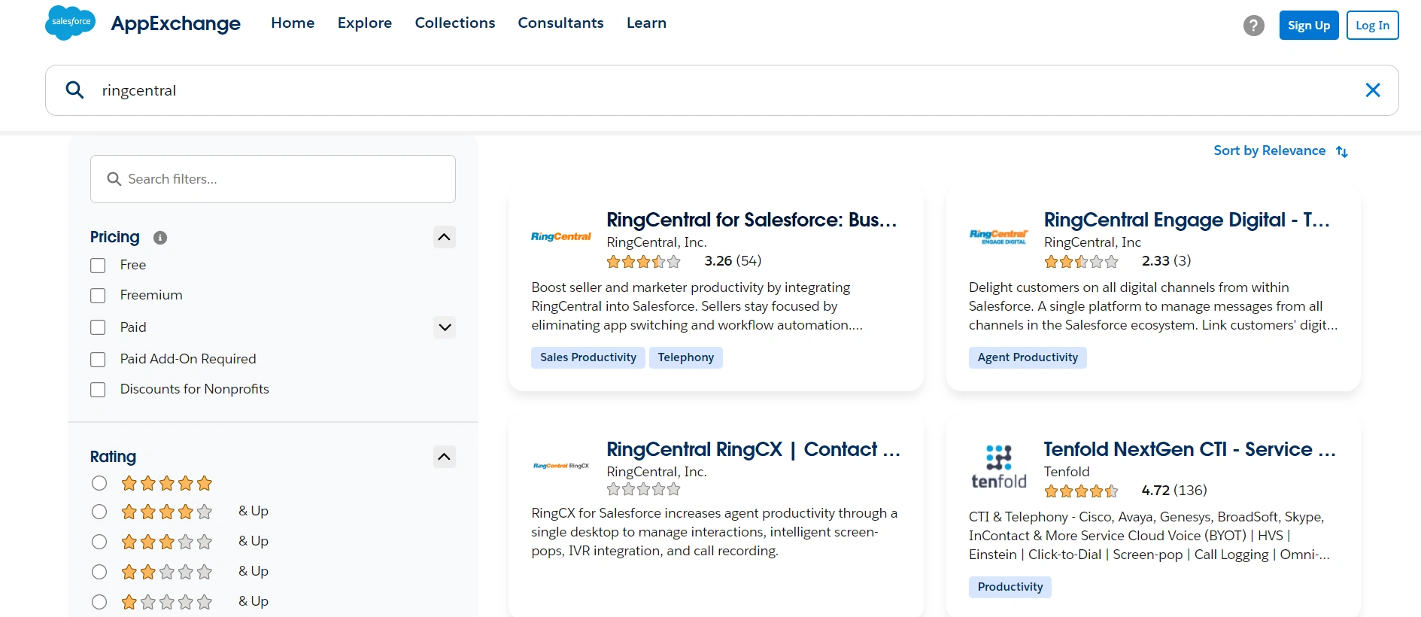Select the 4 stars & Up rating
The height and width of the screenshot is (617, 1421).
99,512
